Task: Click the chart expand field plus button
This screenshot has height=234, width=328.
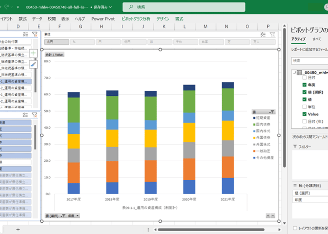Action: pyautogui.click(x=268, y=216)
